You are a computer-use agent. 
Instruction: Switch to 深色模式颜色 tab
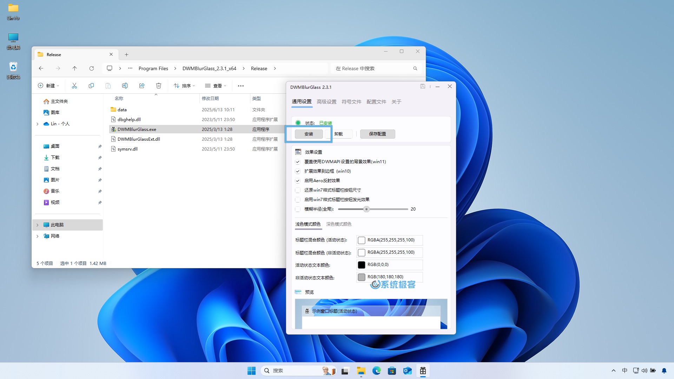(x=339, y=224)
